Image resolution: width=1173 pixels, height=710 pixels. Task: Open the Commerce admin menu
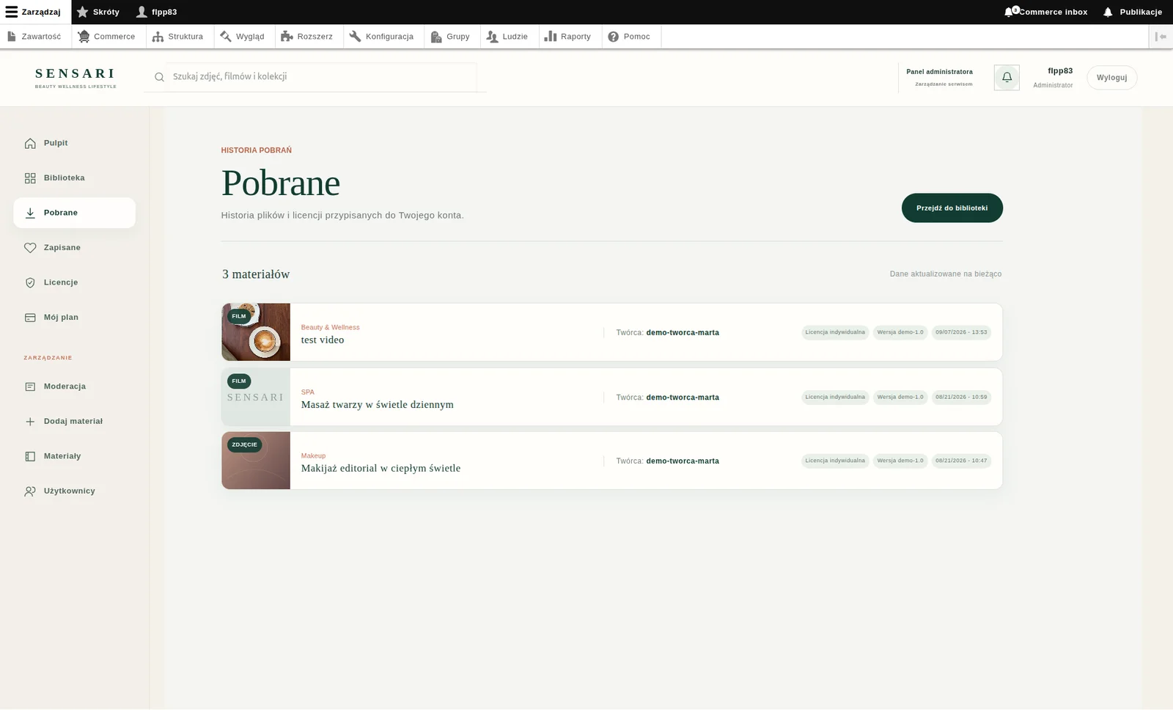(x=107, y=37)
